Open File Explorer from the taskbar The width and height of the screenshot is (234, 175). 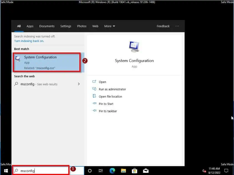(124, 171)
